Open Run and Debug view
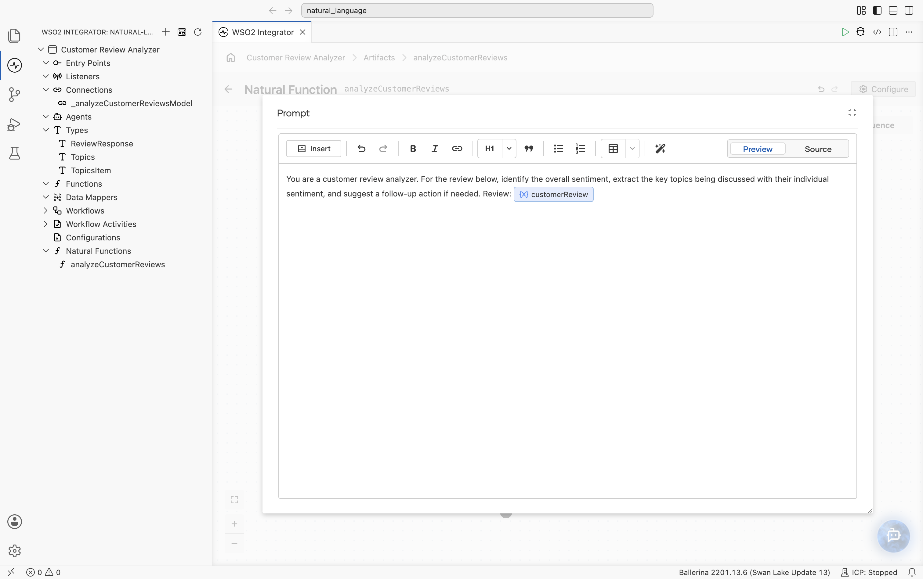Screen dimensions: 923x579 point(15,124)
